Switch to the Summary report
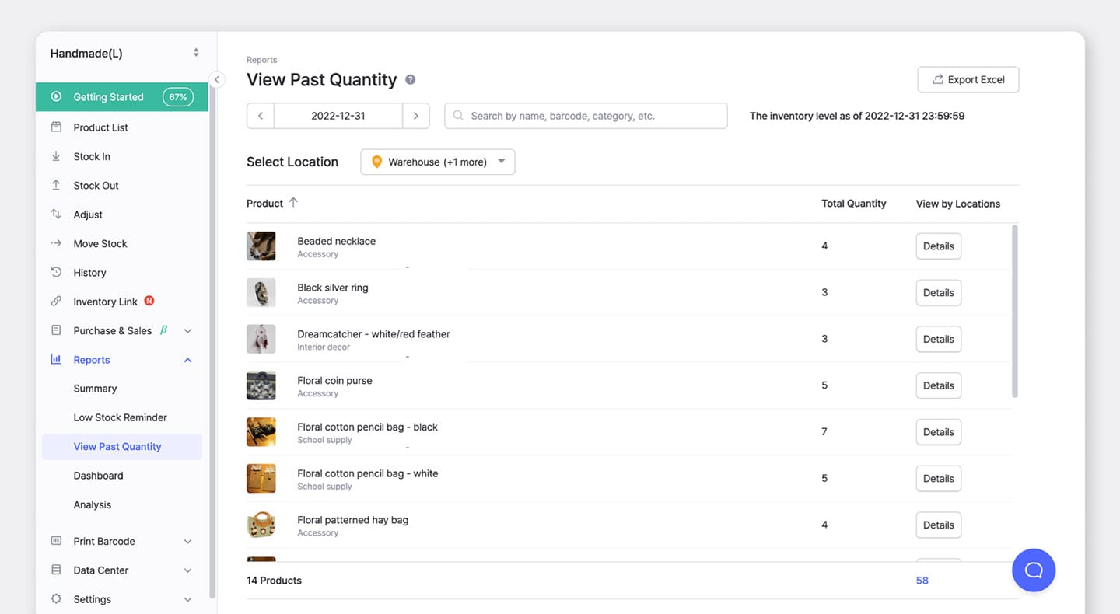The image size is (1120, 614). [x=95, y=388]
